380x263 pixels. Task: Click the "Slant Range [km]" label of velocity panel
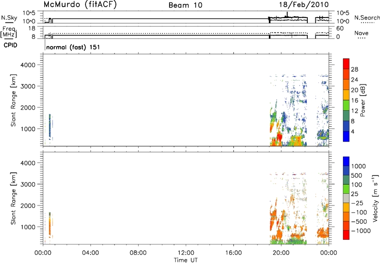(x=13, y=198)
